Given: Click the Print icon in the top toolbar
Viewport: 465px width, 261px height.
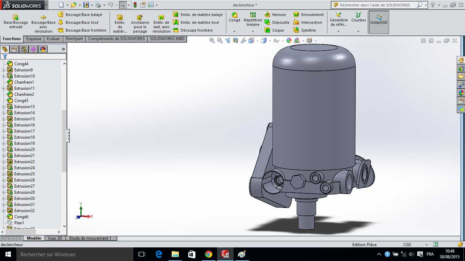Looking at the screenshot, I should [x=98, y=5].
